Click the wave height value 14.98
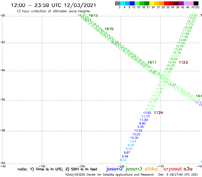The image size is (202, 177). click(159, 89)
